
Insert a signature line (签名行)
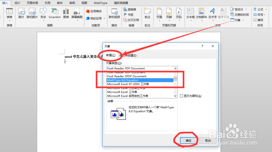click(x=237, y=9)
